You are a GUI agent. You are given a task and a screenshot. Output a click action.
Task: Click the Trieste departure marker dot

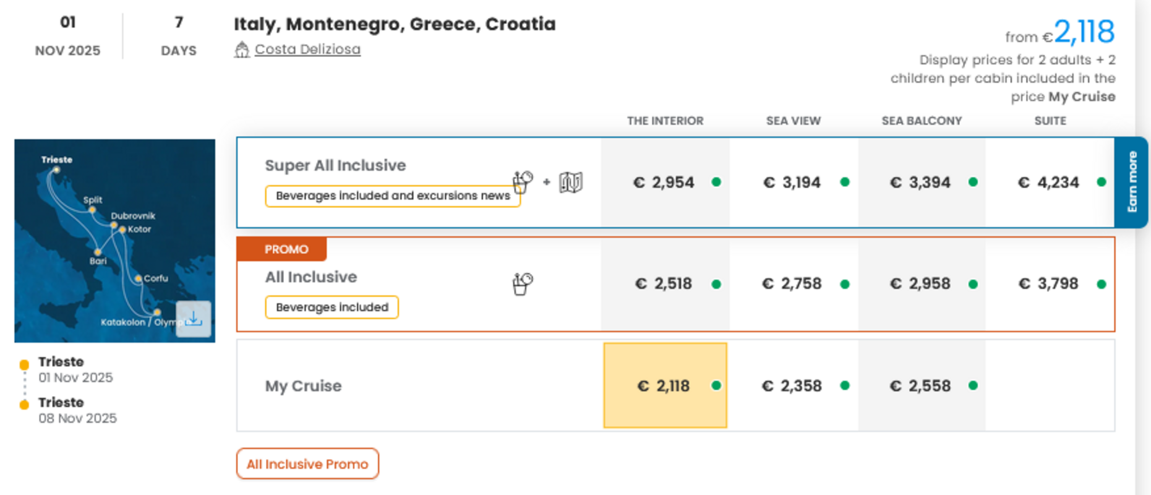tap(24, 364)
